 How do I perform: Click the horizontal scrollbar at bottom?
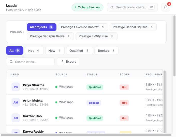(86, 135)
